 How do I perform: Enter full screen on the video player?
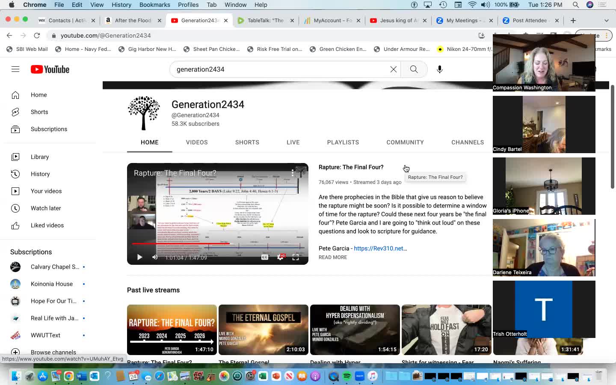click(x=296, y=257)
